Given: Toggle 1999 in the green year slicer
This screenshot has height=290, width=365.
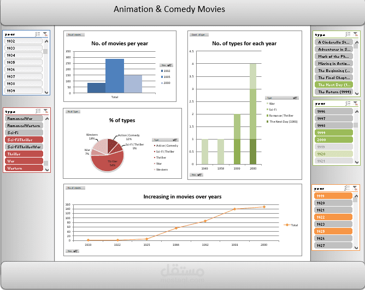Looking at the screenshot, I should (334, 132).
